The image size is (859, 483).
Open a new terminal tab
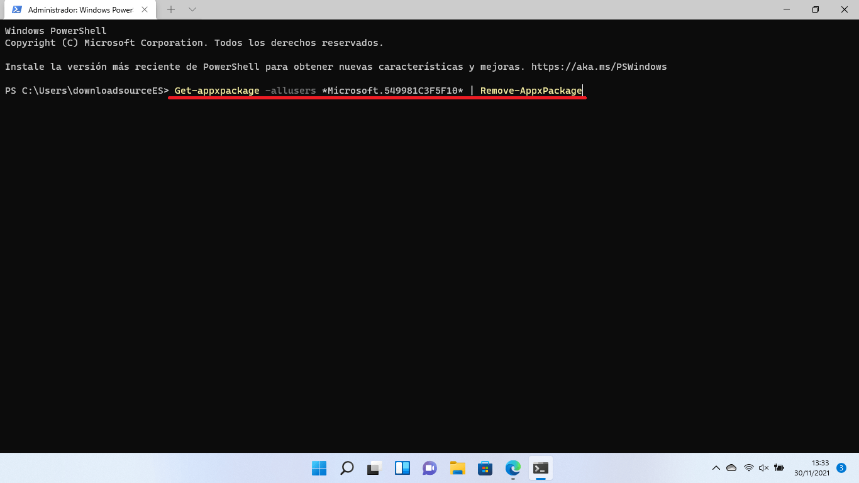[171, 10]
